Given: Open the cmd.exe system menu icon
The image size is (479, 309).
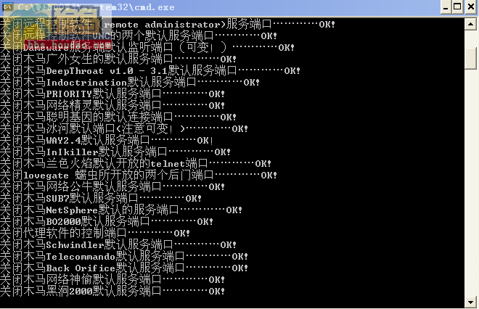Looking at the screenshot, I should tap(8, 7).
